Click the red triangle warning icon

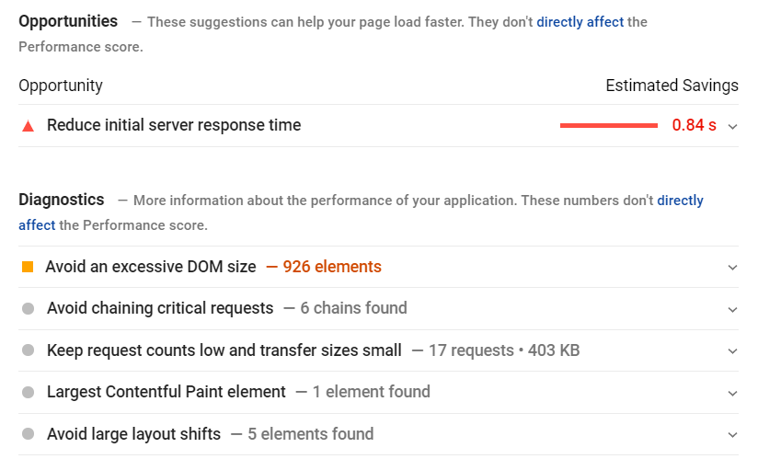(x=28, y=126)
